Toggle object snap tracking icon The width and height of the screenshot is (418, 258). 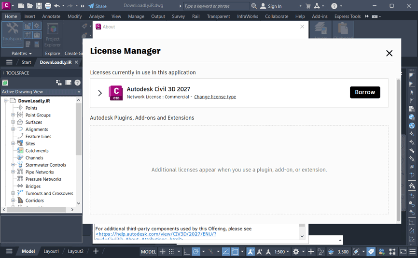pyautogui.click(x=226, y=252)
